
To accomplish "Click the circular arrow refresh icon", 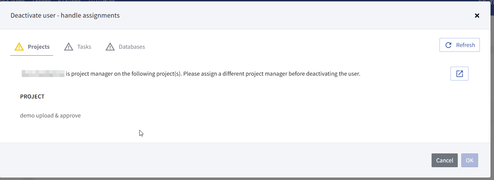I will click(x=448, y=45).
